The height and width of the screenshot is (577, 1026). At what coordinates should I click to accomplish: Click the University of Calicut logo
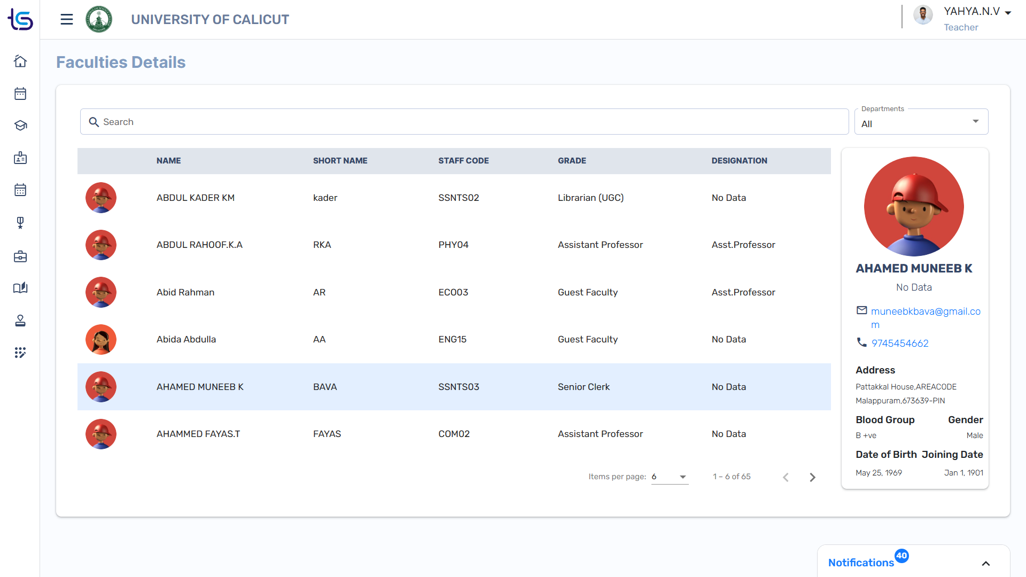(x=99, y=20)
